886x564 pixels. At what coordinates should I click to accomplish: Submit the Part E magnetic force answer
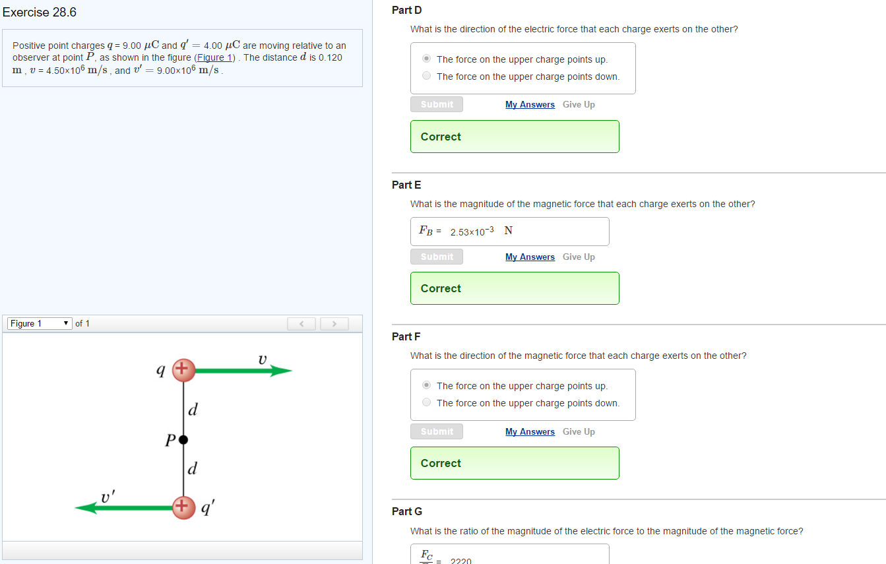point(436,256)
